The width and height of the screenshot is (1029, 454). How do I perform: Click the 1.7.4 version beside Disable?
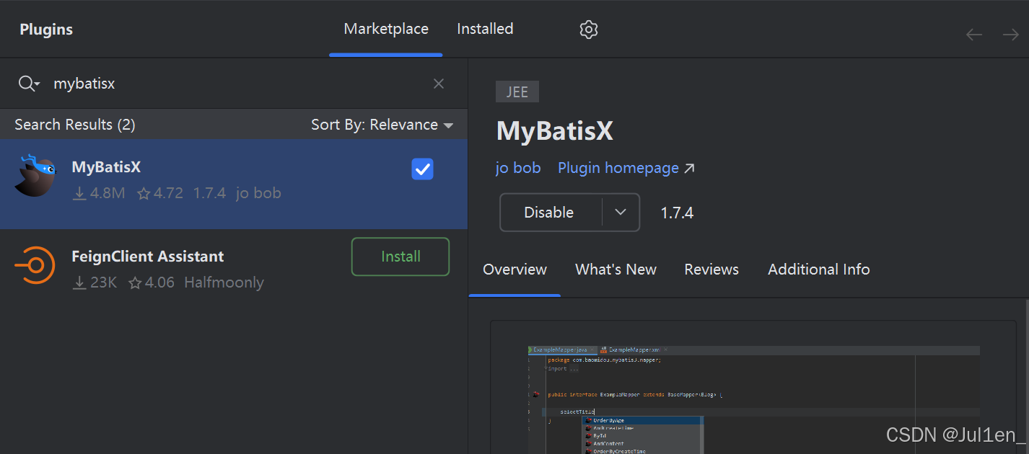(677, 213)
